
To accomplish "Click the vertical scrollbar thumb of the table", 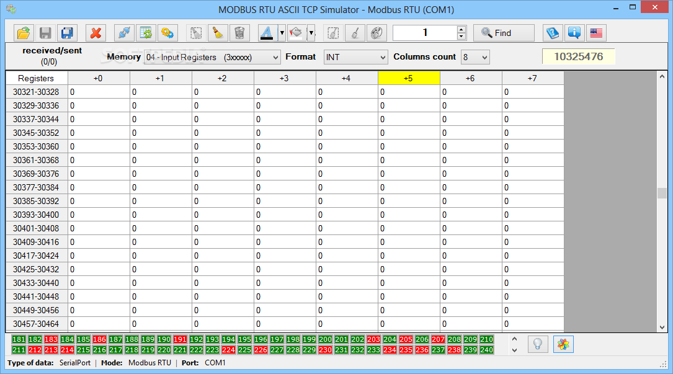I will click(662, 193).
